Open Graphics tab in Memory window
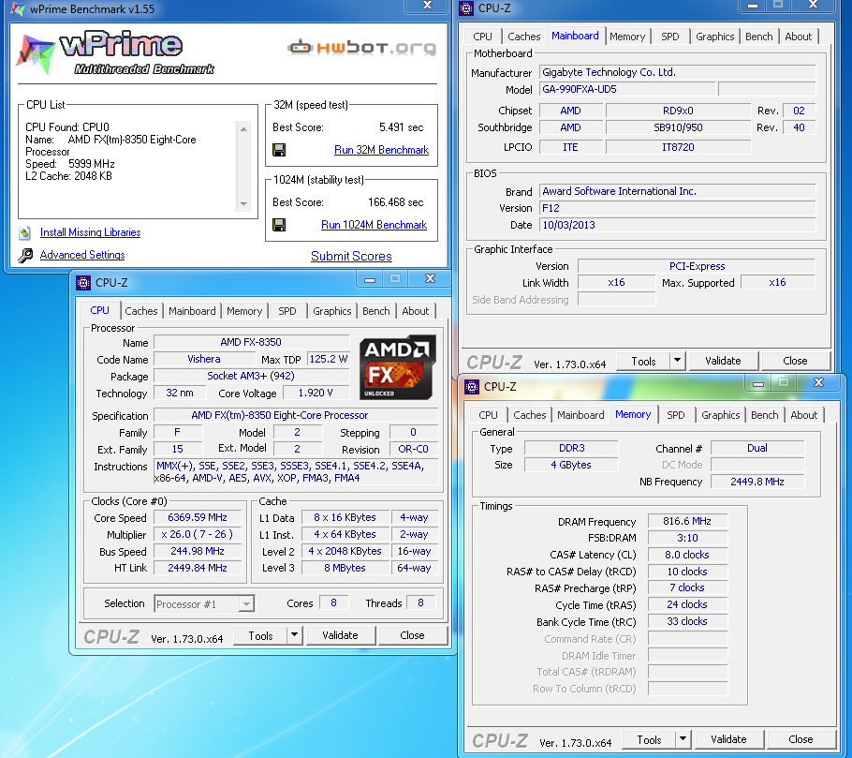The height and width of the screenshot is (758, 852). pos(721,415)
